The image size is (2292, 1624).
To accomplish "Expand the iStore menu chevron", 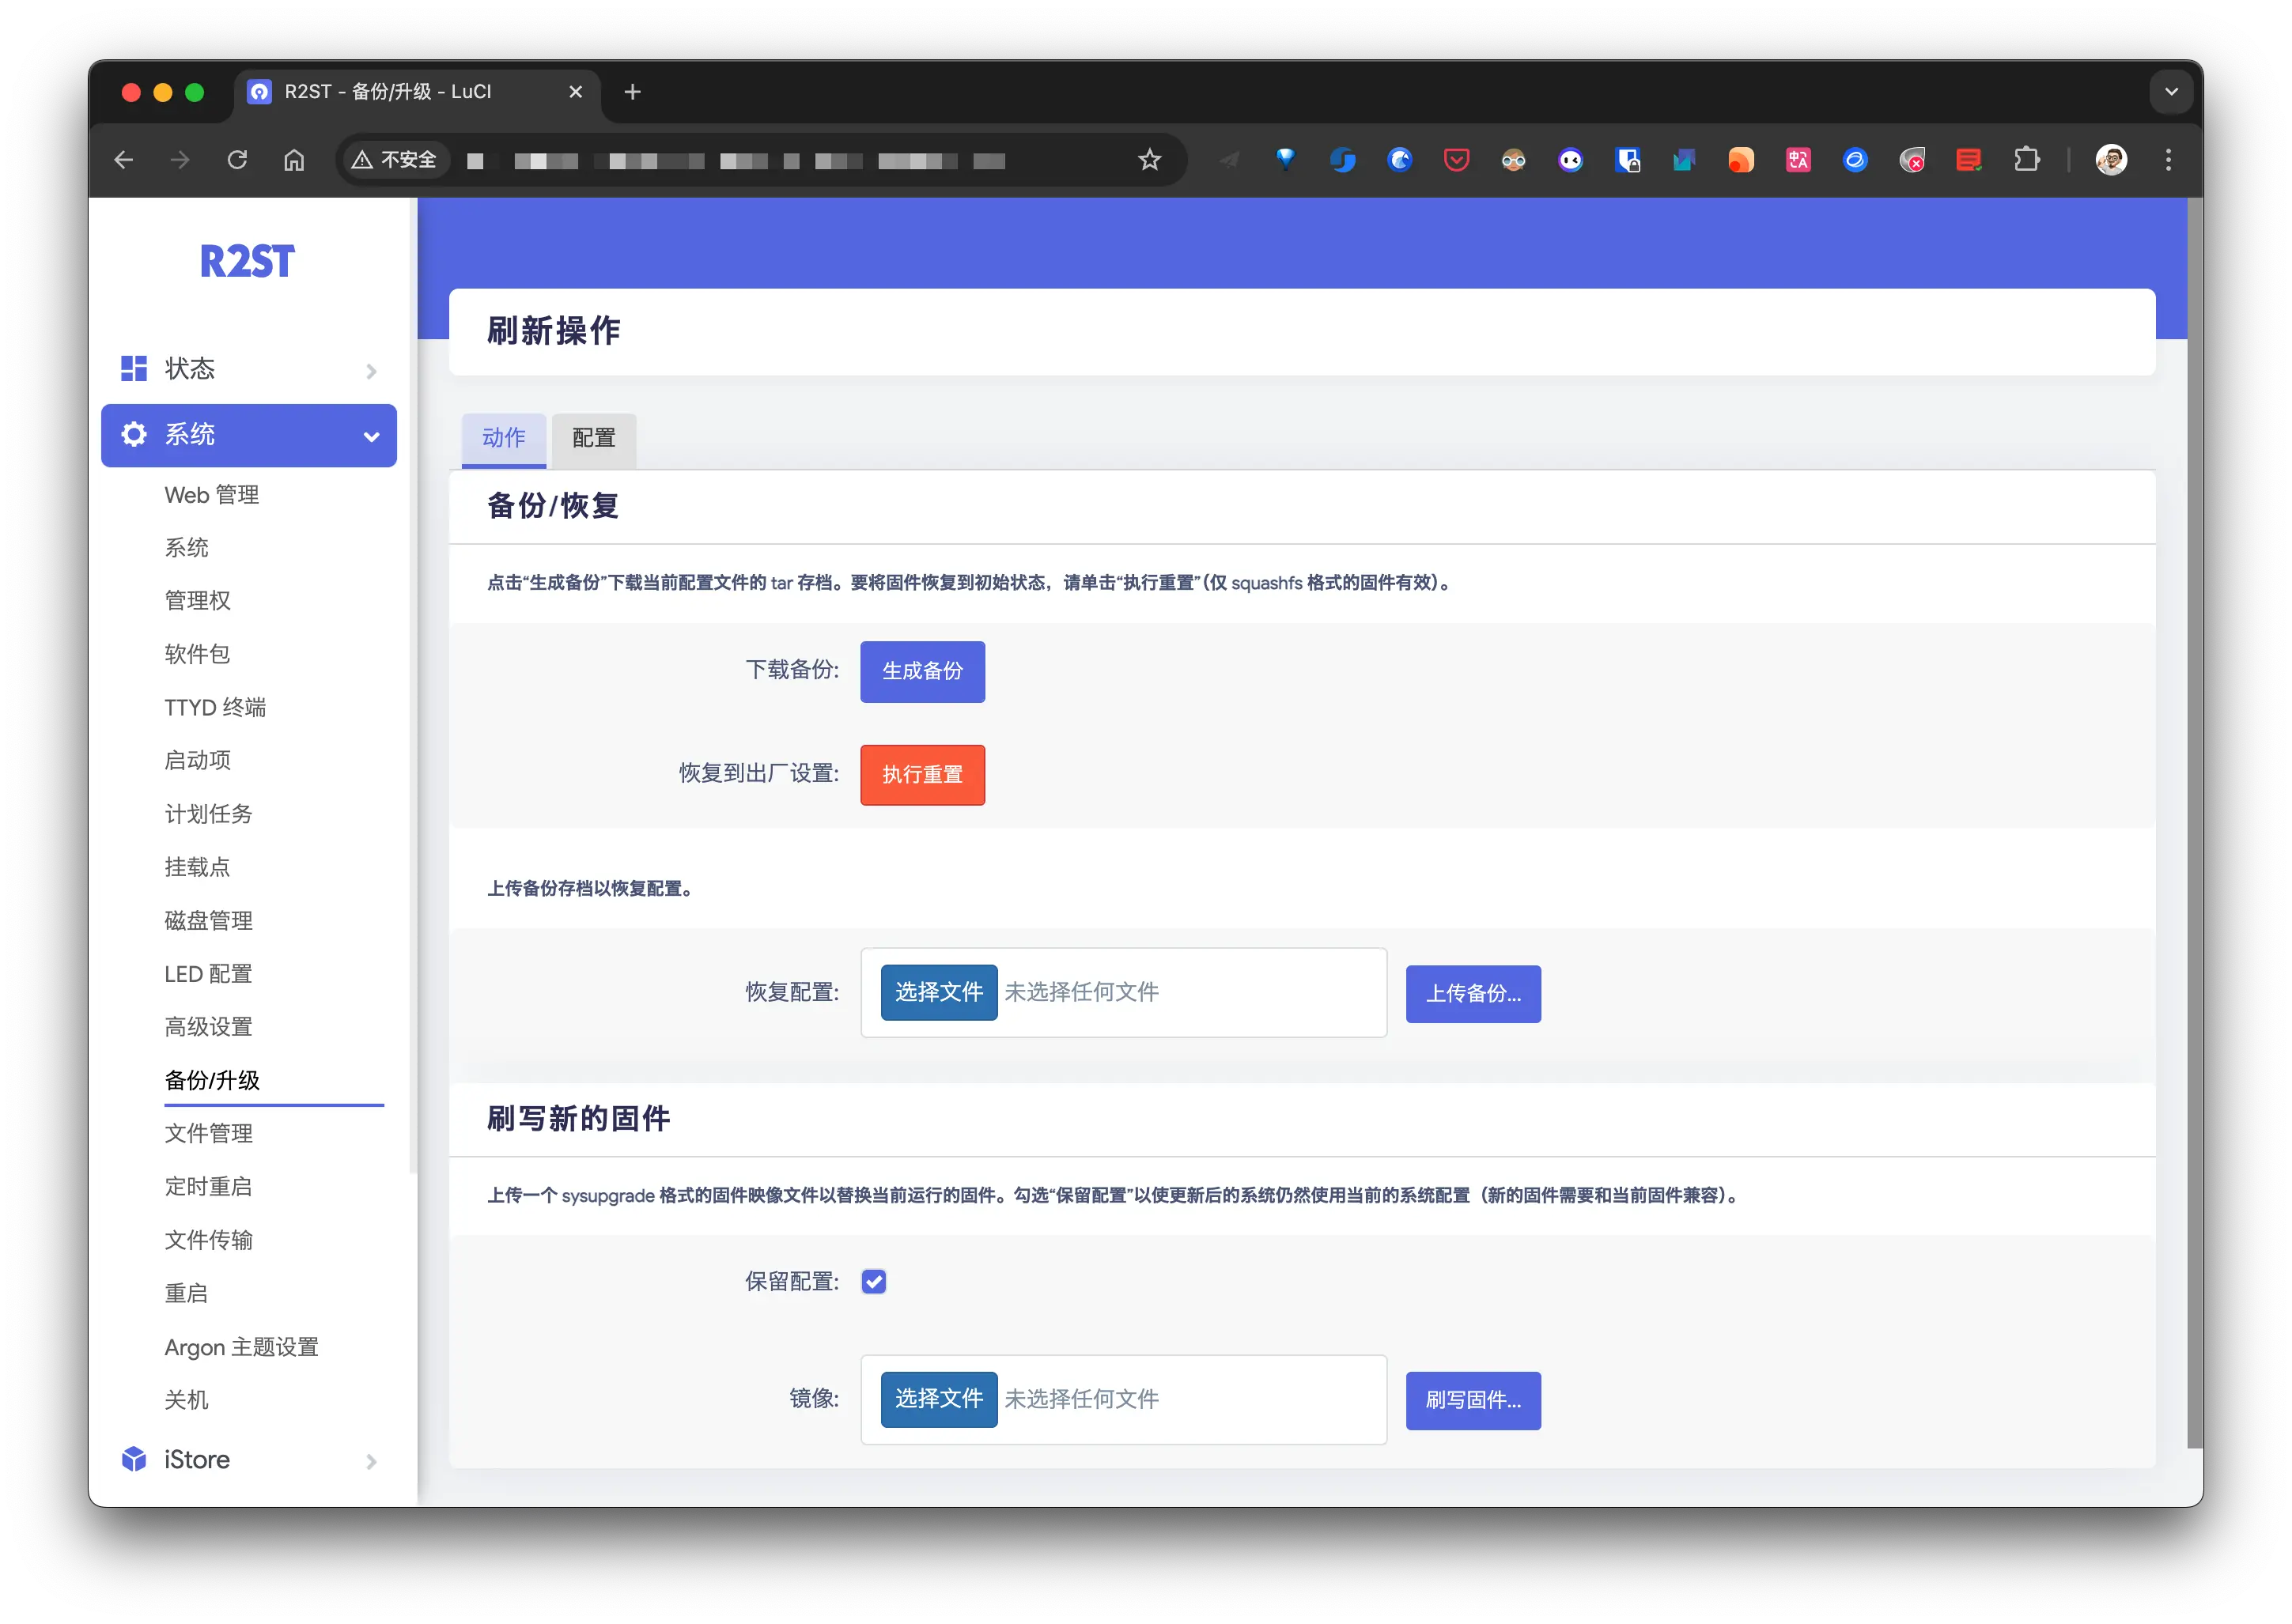I will tap(371, 1461).
